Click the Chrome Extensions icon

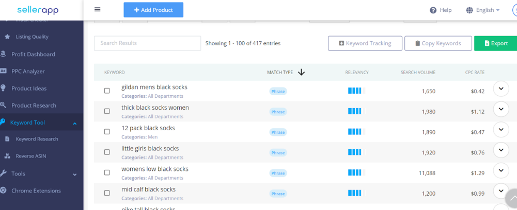coord(3,190)
